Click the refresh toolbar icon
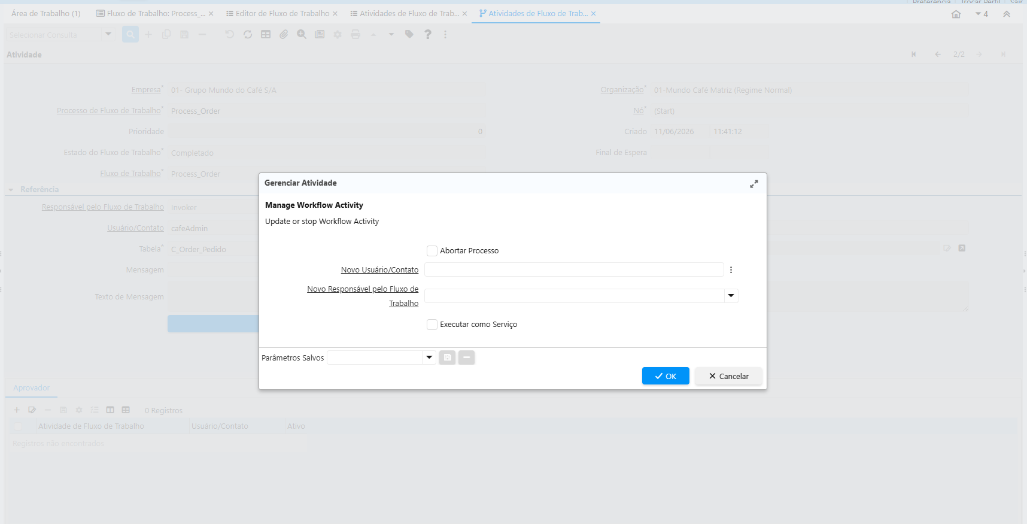The height and width of the screenshot is (524, 1027). point(248,35)
